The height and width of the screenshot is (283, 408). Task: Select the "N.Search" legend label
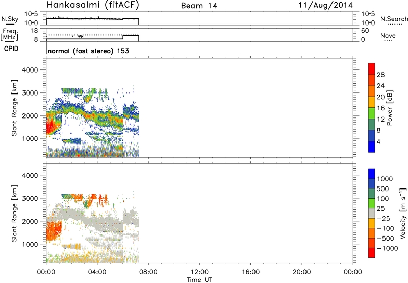point(394,19)
